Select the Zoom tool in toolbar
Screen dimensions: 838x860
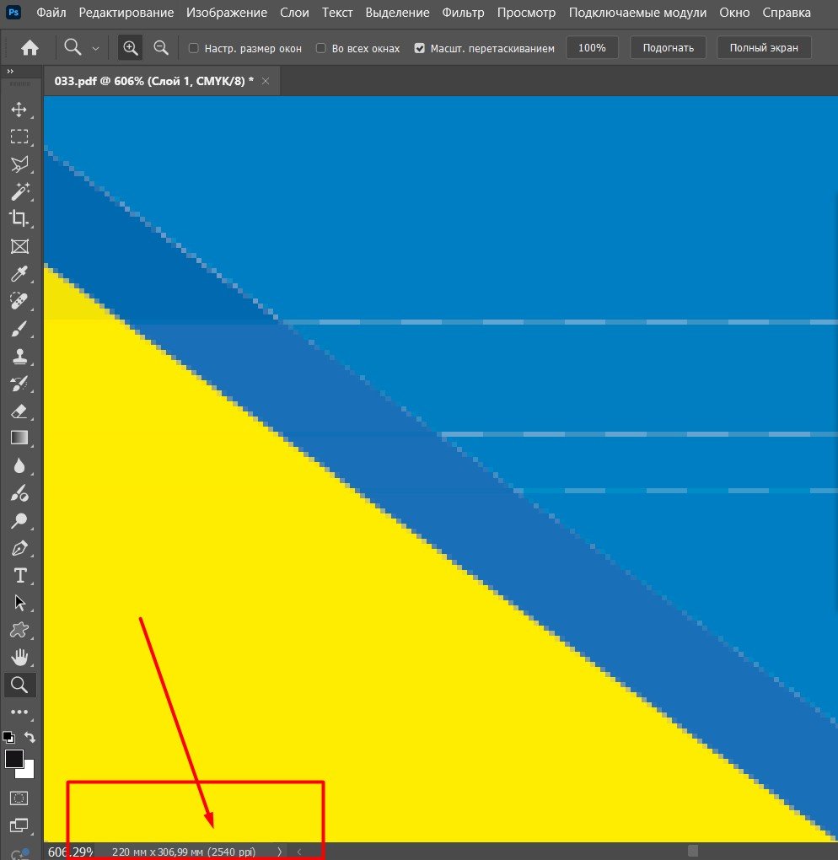click(19, 685)
